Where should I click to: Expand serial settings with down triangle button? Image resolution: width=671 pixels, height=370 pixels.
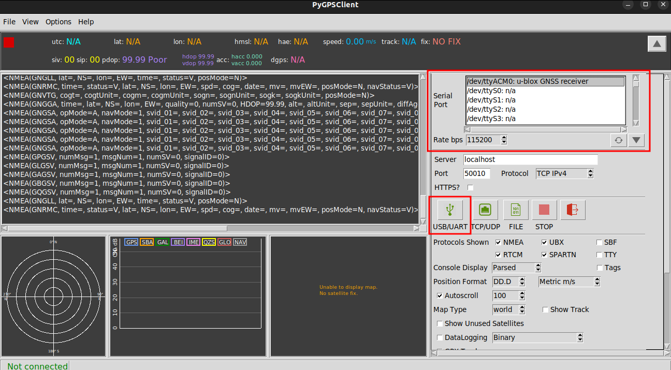[636, 140]
